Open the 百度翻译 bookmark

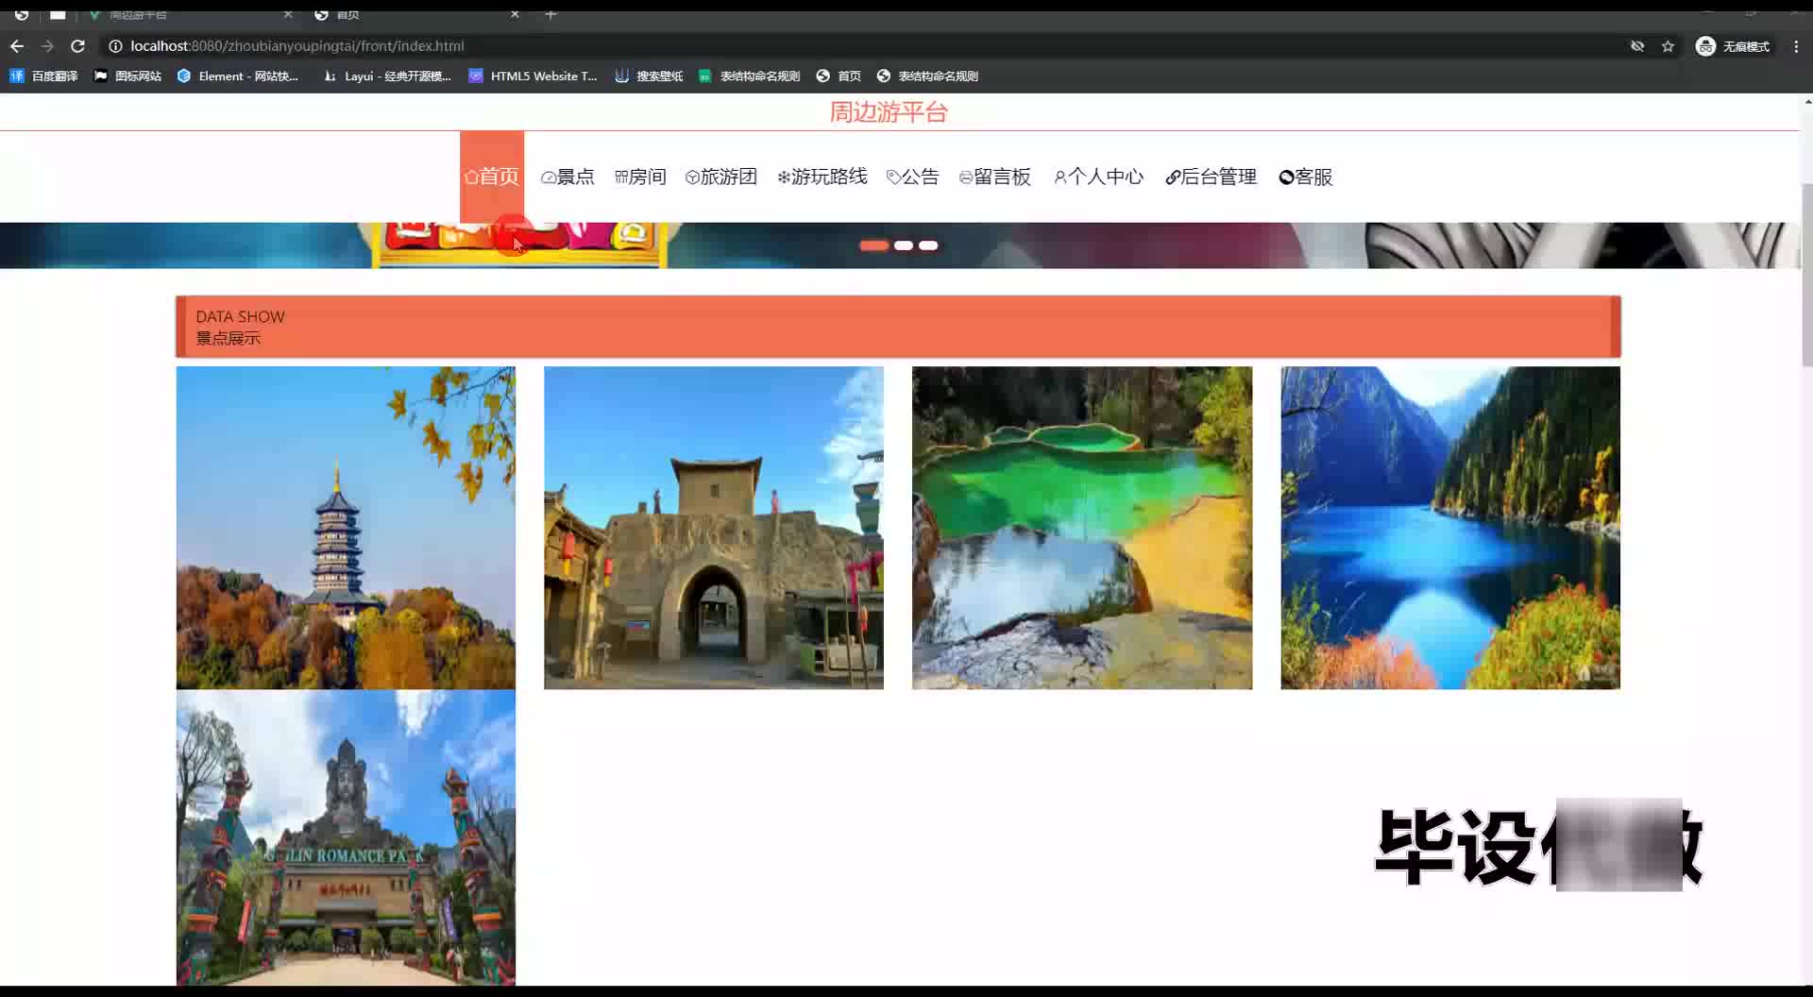[x=44, y=76]
